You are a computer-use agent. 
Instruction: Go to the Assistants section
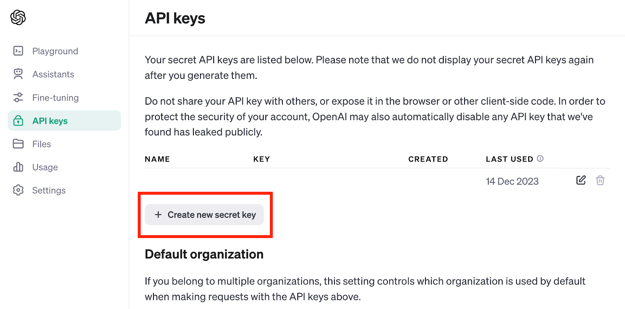[x=53, y=74]
